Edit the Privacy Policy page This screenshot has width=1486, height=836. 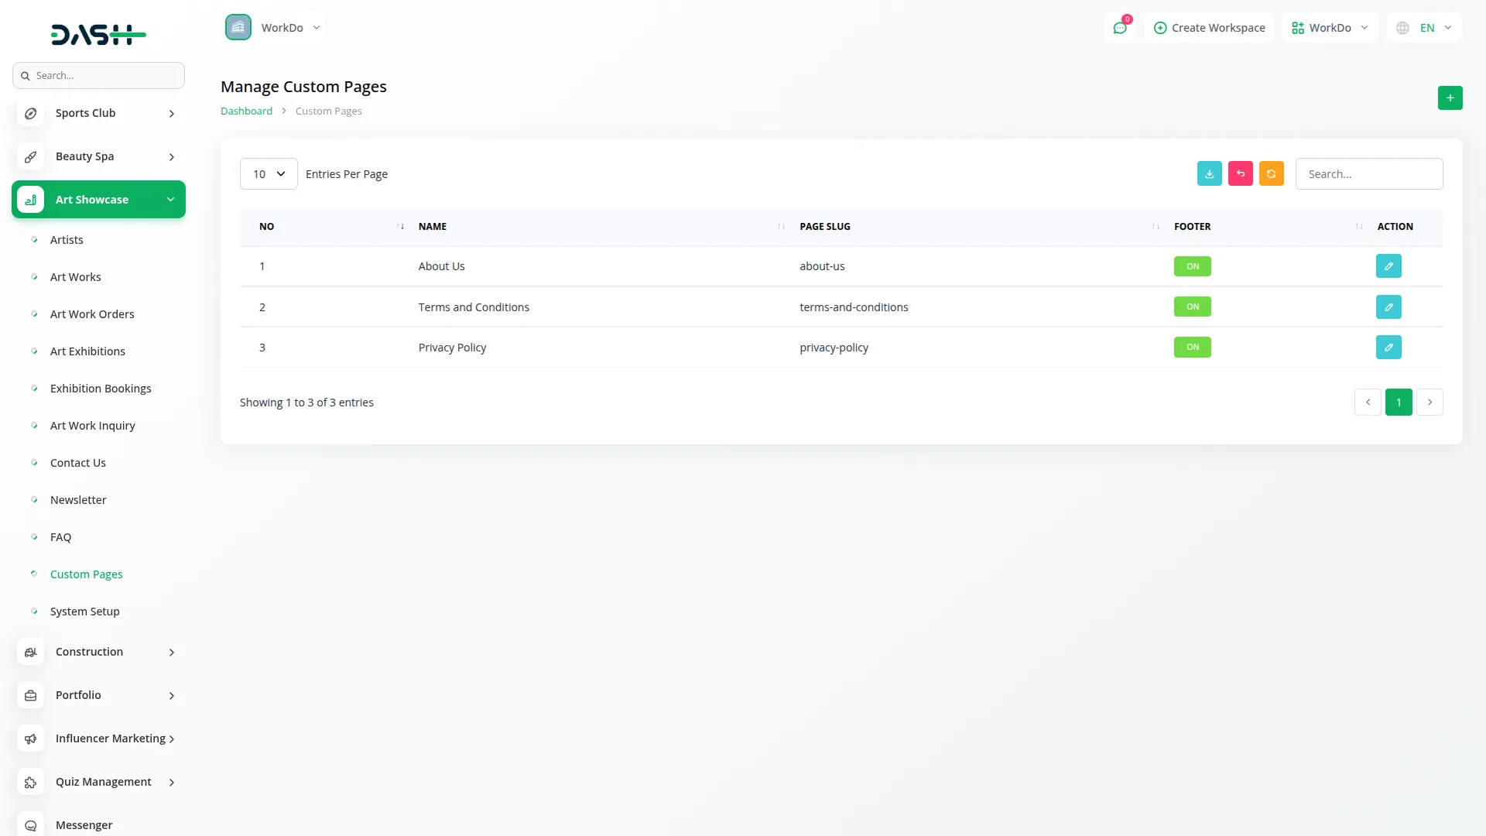[x=1388, y=348]
